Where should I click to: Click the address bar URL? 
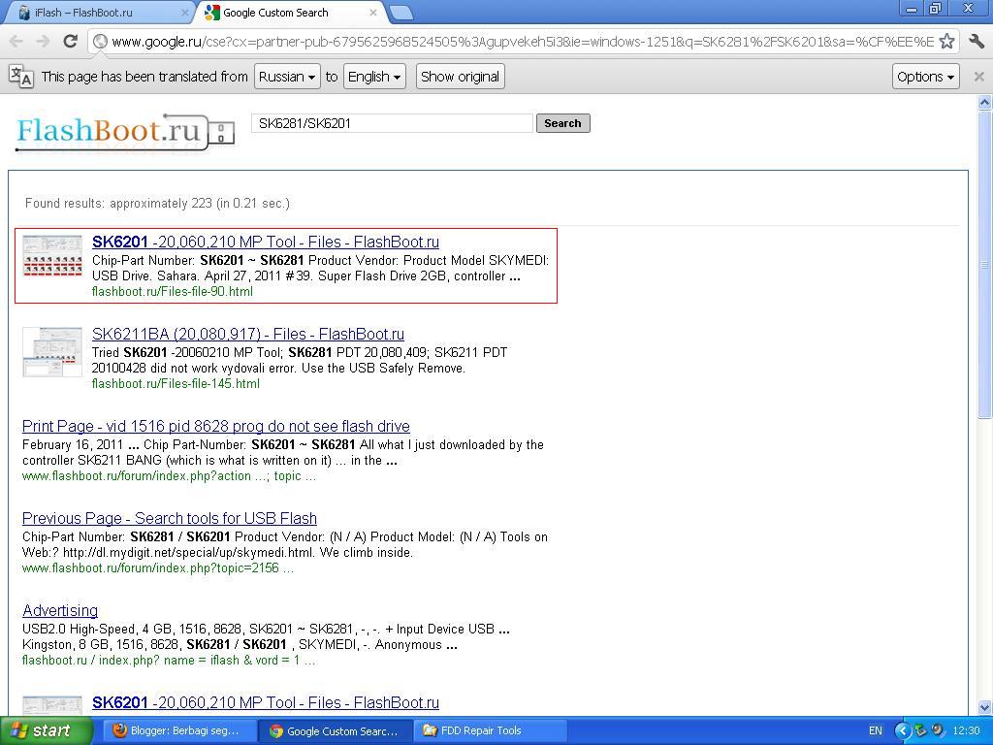tap(523, 42)
